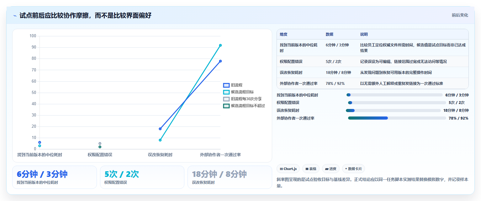Click the small icon inside the Chart.js chip
This screenshot has height=201, width=481.
point(281,169)
